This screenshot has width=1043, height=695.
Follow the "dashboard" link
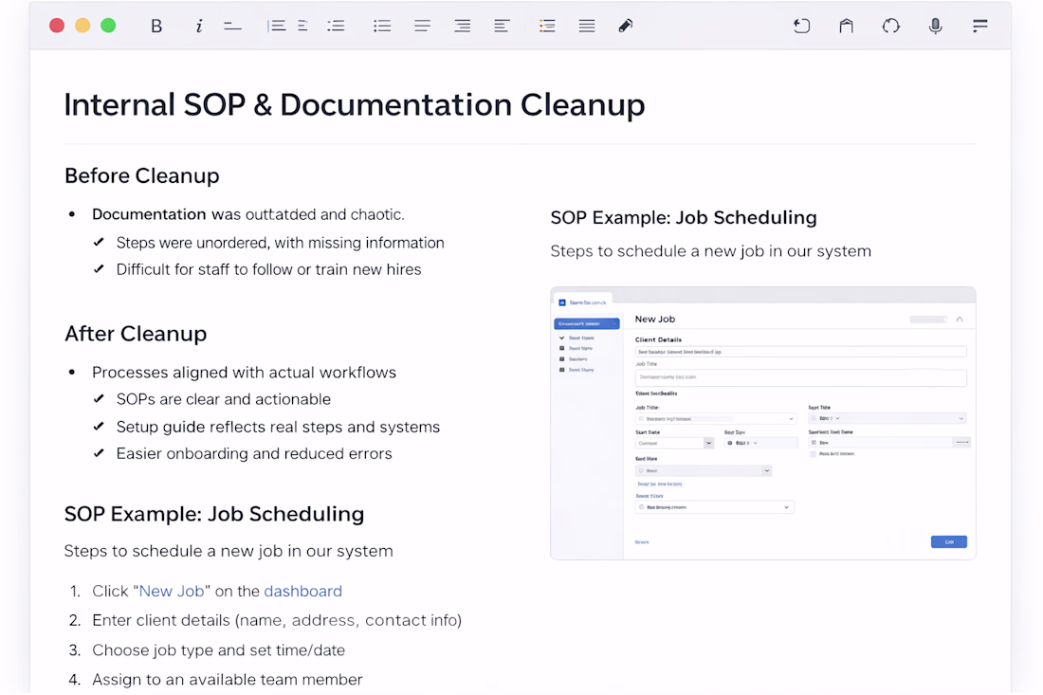point(303,591)
